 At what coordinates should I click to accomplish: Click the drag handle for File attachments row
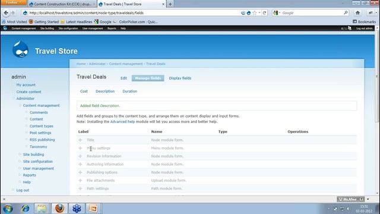[x=80, y=181]
